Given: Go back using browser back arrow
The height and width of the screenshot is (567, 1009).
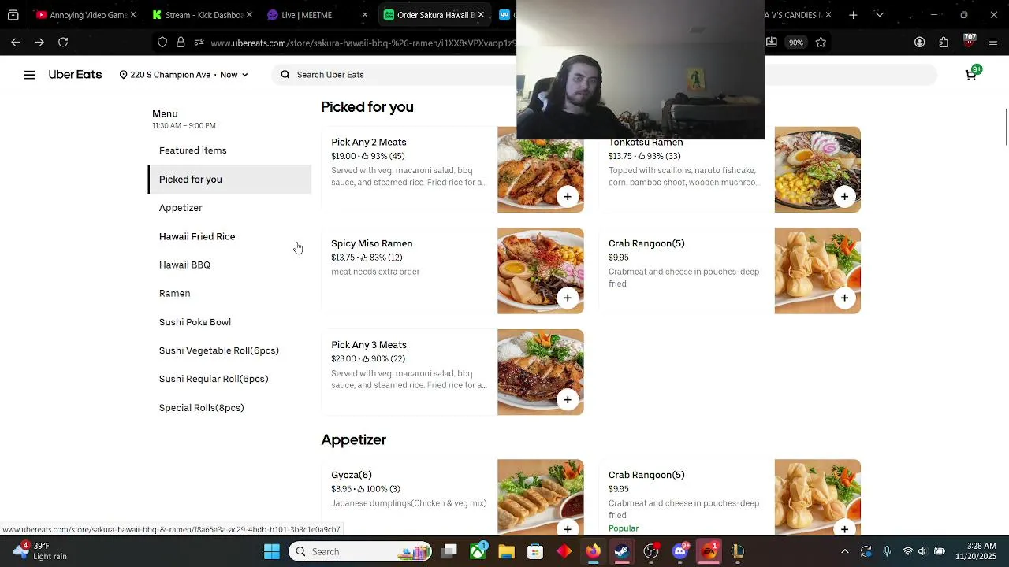Looking at the screenshot, I should (16, 43).
